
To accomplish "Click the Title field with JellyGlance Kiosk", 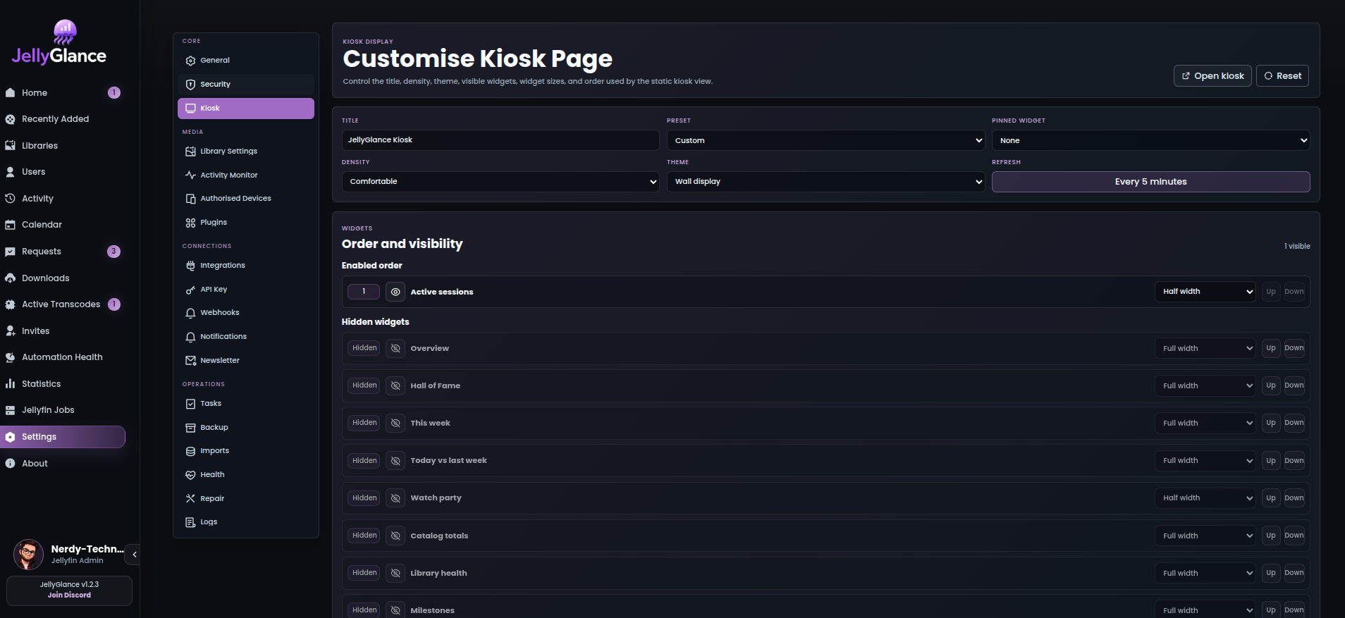I will click(x=500, y=140).
